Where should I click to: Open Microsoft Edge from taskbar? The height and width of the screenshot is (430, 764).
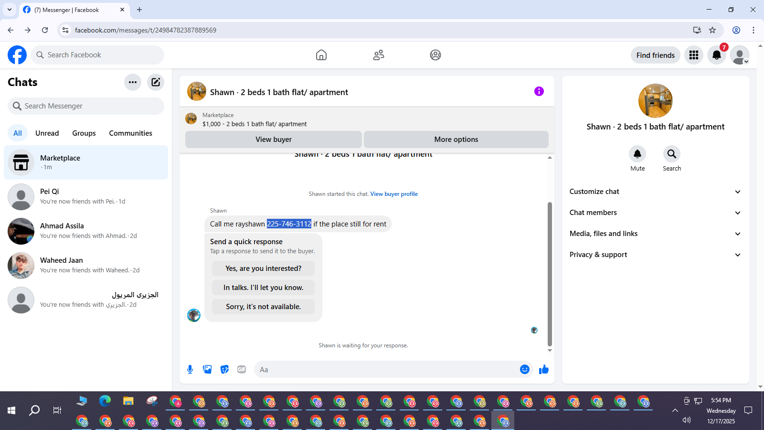[105, 401]
